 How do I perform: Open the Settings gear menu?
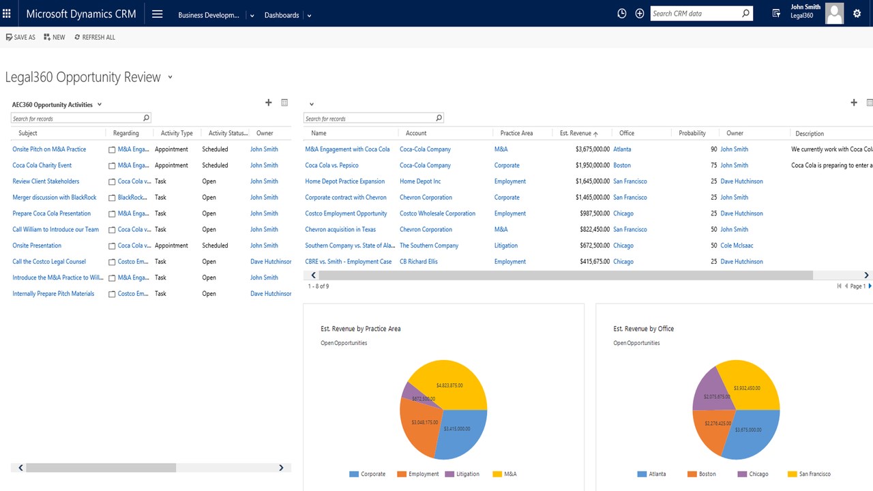(857, 13)
